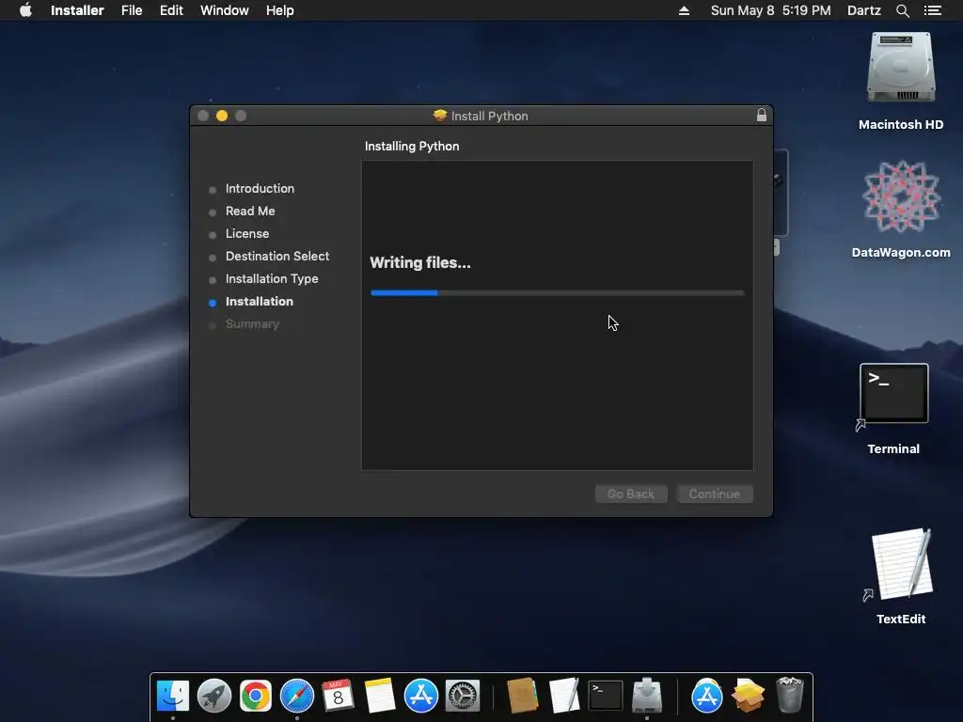
Task: Click the date and time in menu bar
Action: 771,10
